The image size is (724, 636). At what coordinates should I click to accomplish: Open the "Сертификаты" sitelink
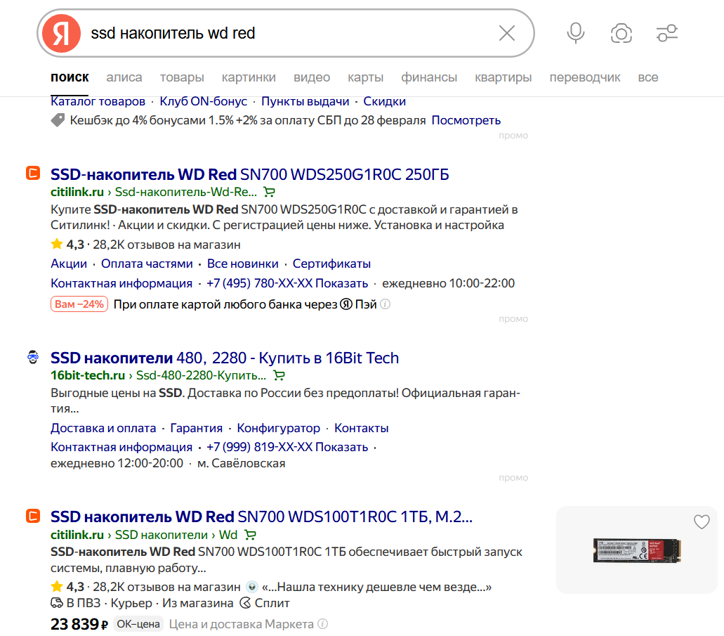pos(331,264)
